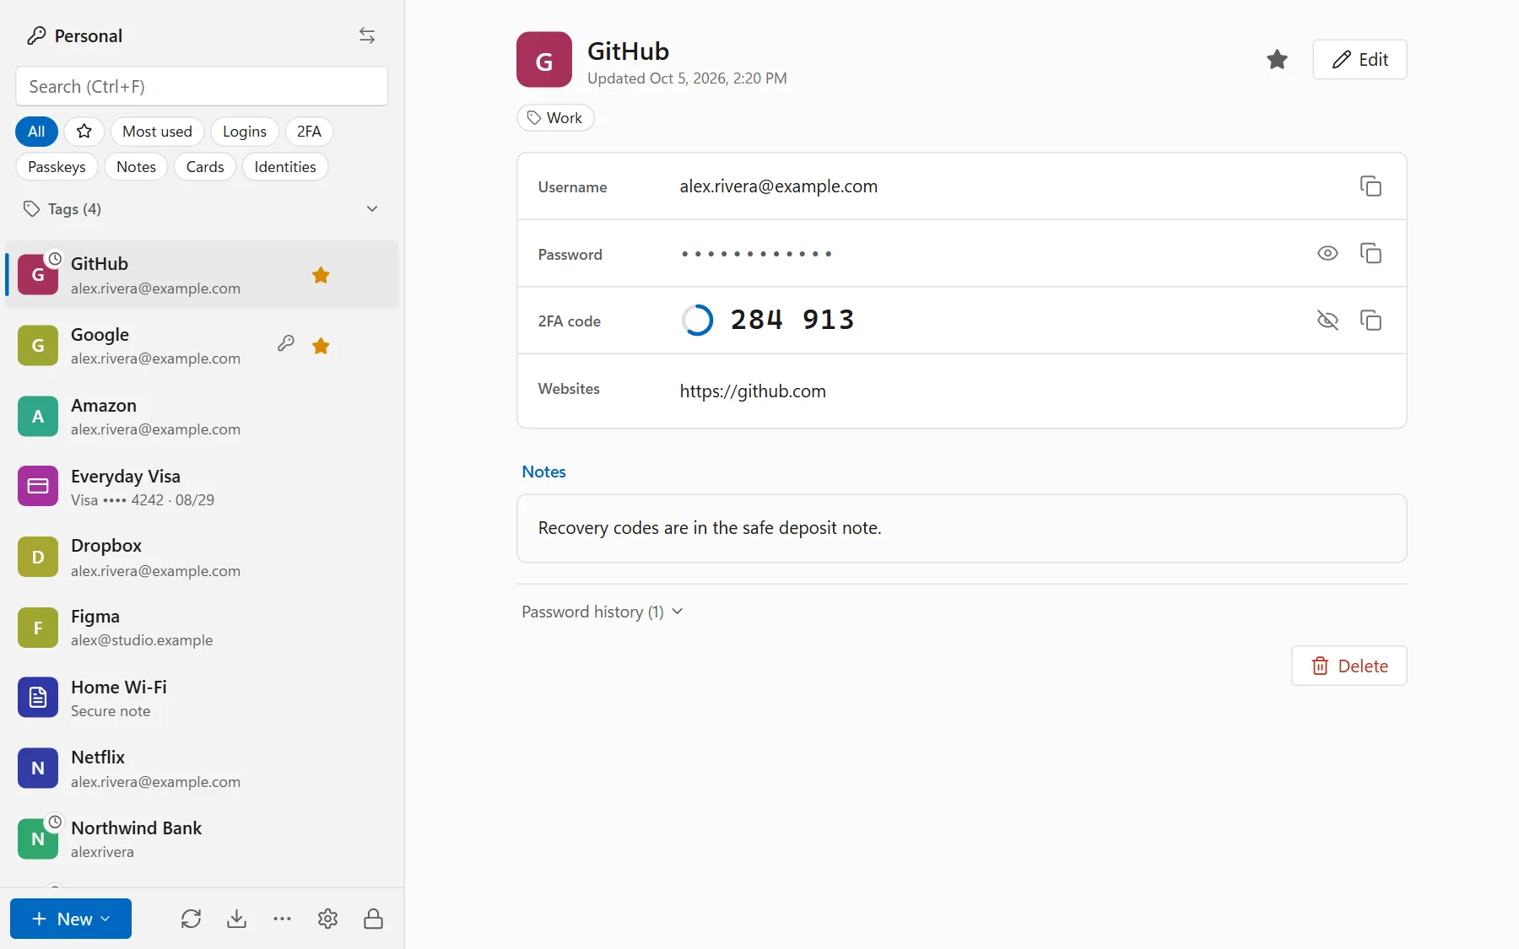
Task: Click the GitHub avatar in detail header
Action: coord(544,60)
